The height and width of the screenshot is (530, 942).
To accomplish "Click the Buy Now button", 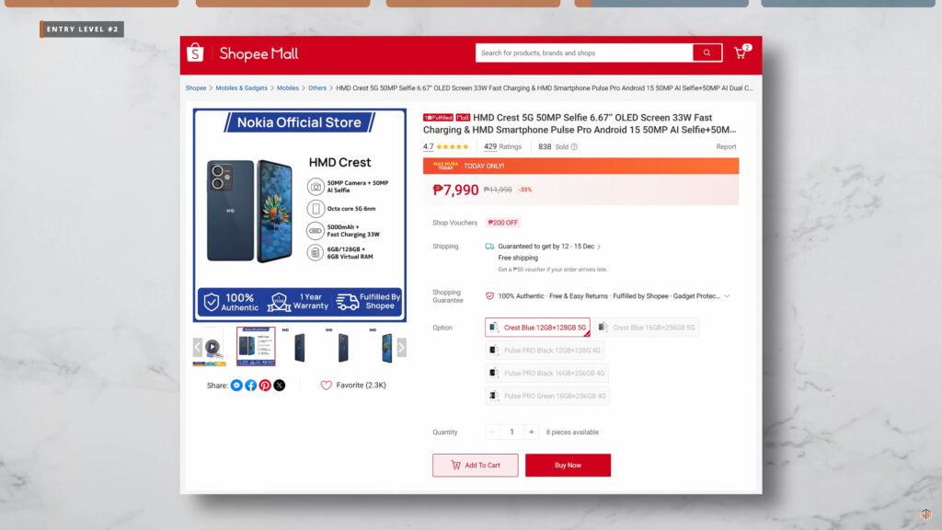I will 568,465.
